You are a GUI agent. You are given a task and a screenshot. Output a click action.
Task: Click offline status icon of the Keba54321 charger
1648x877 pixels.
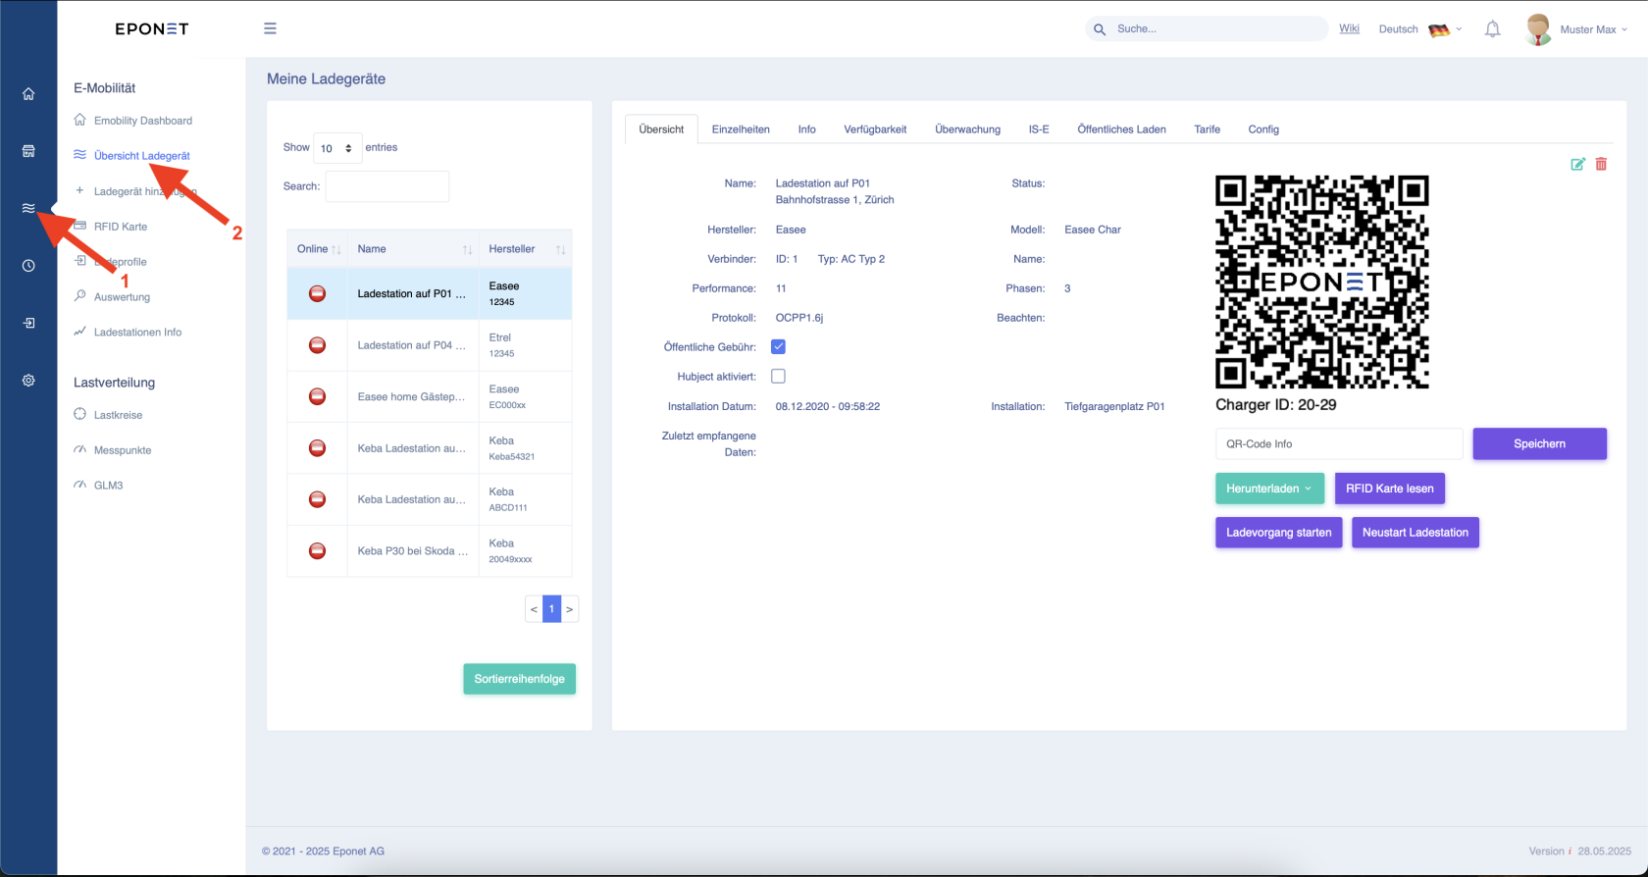[x=317, y=448]
